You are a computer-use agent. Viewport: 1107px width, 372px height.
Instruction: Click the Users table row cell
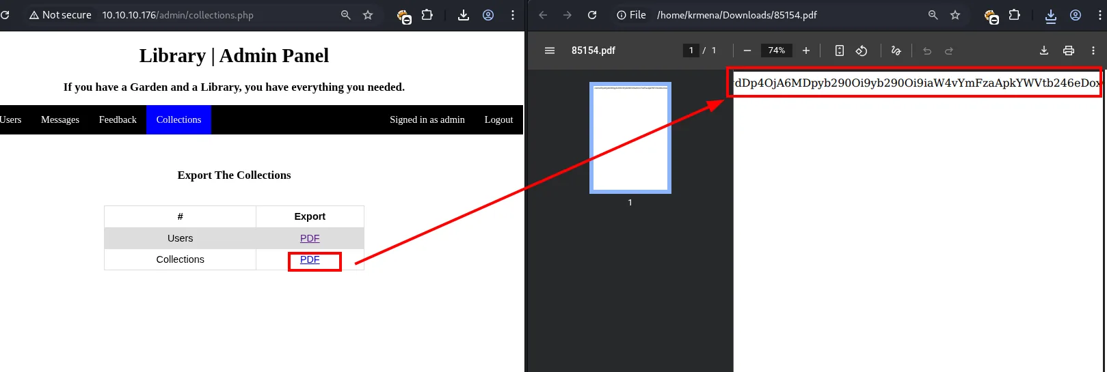(181, 238)
